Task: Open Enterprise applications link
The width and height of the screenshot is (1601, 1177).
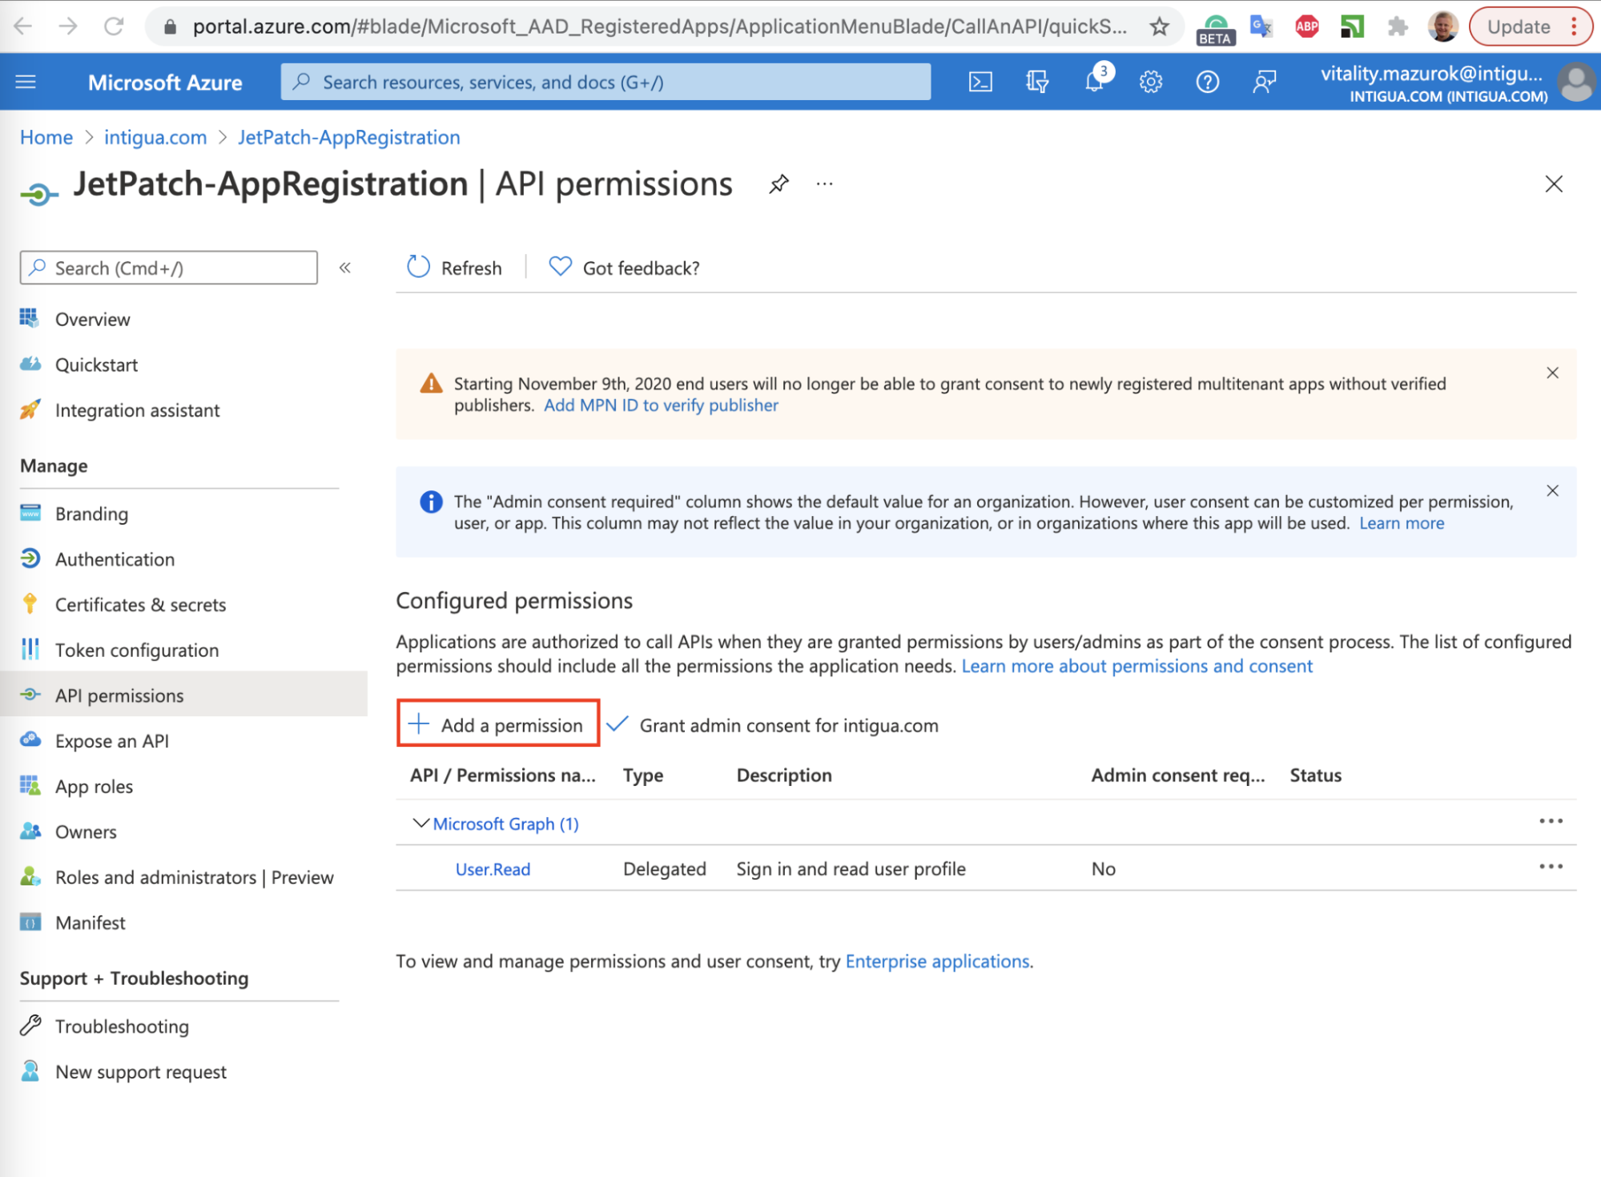Action: click(x=937, y=961)
